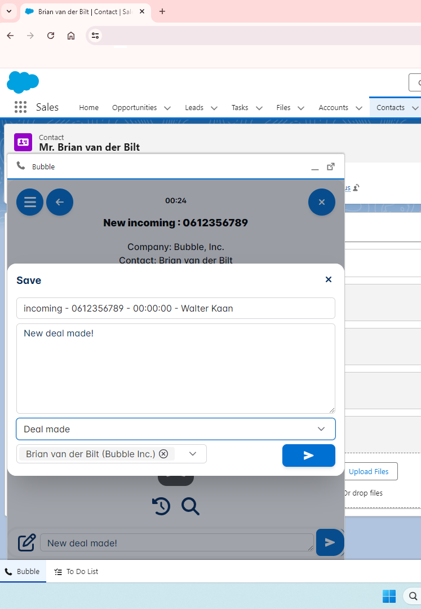Click the edit note pencil icon
The image size is (421, 609).
[26, 542]
